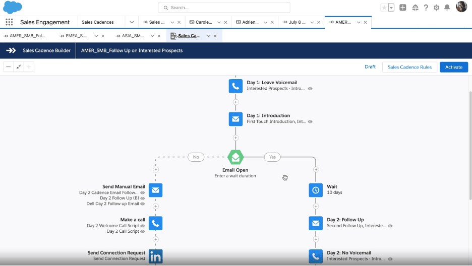Expand the Sales Cadences navigation dropdown
Image resolution: width=472 pixels, height=266 pixels.
coord(132,22)
